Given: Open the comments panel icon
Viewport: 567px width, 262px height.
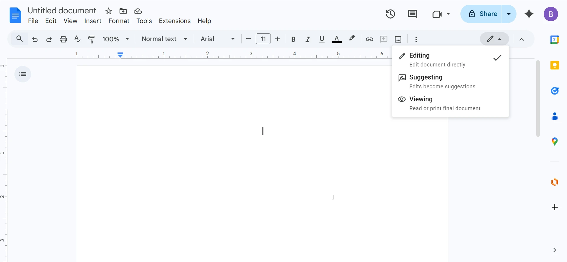Looking at the screenshot, I should pyautogui.click(x=412, y=14).
